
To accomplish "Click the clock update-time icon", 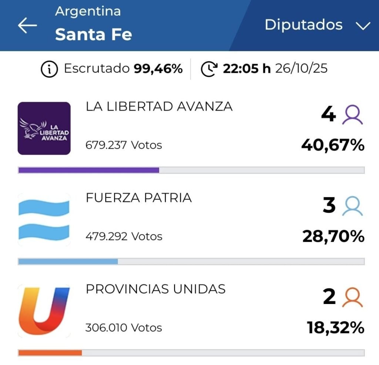I will (209, 69).
